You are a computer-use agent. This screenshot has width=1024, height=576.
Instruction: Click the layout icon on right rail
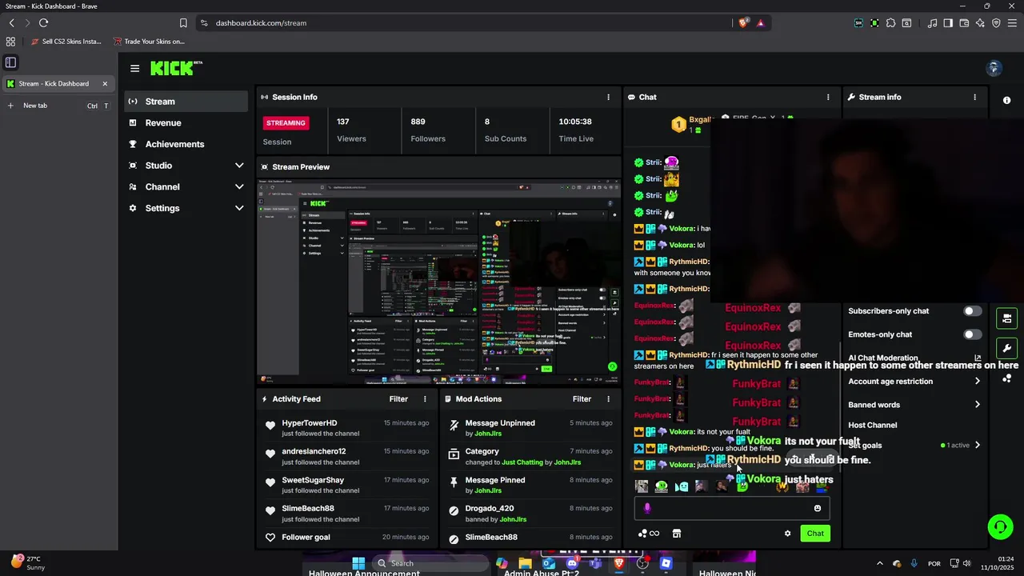1006,318
